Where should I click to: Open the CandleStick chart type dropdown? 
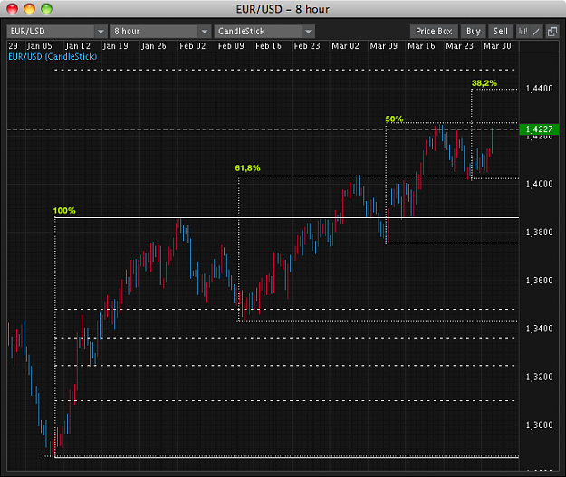pos(264,32)
